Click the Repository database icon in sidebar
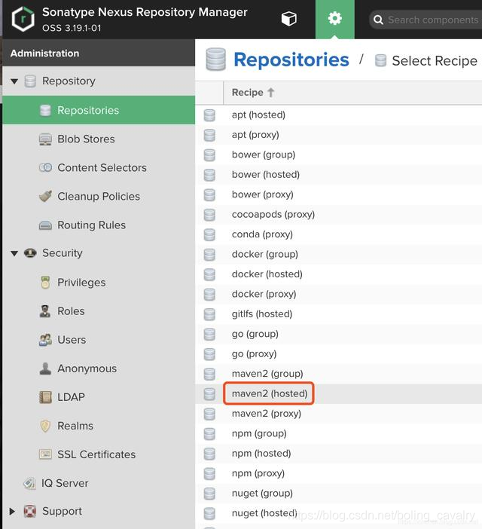This screenshot has height=529, width=482. [x=30, y=81]
